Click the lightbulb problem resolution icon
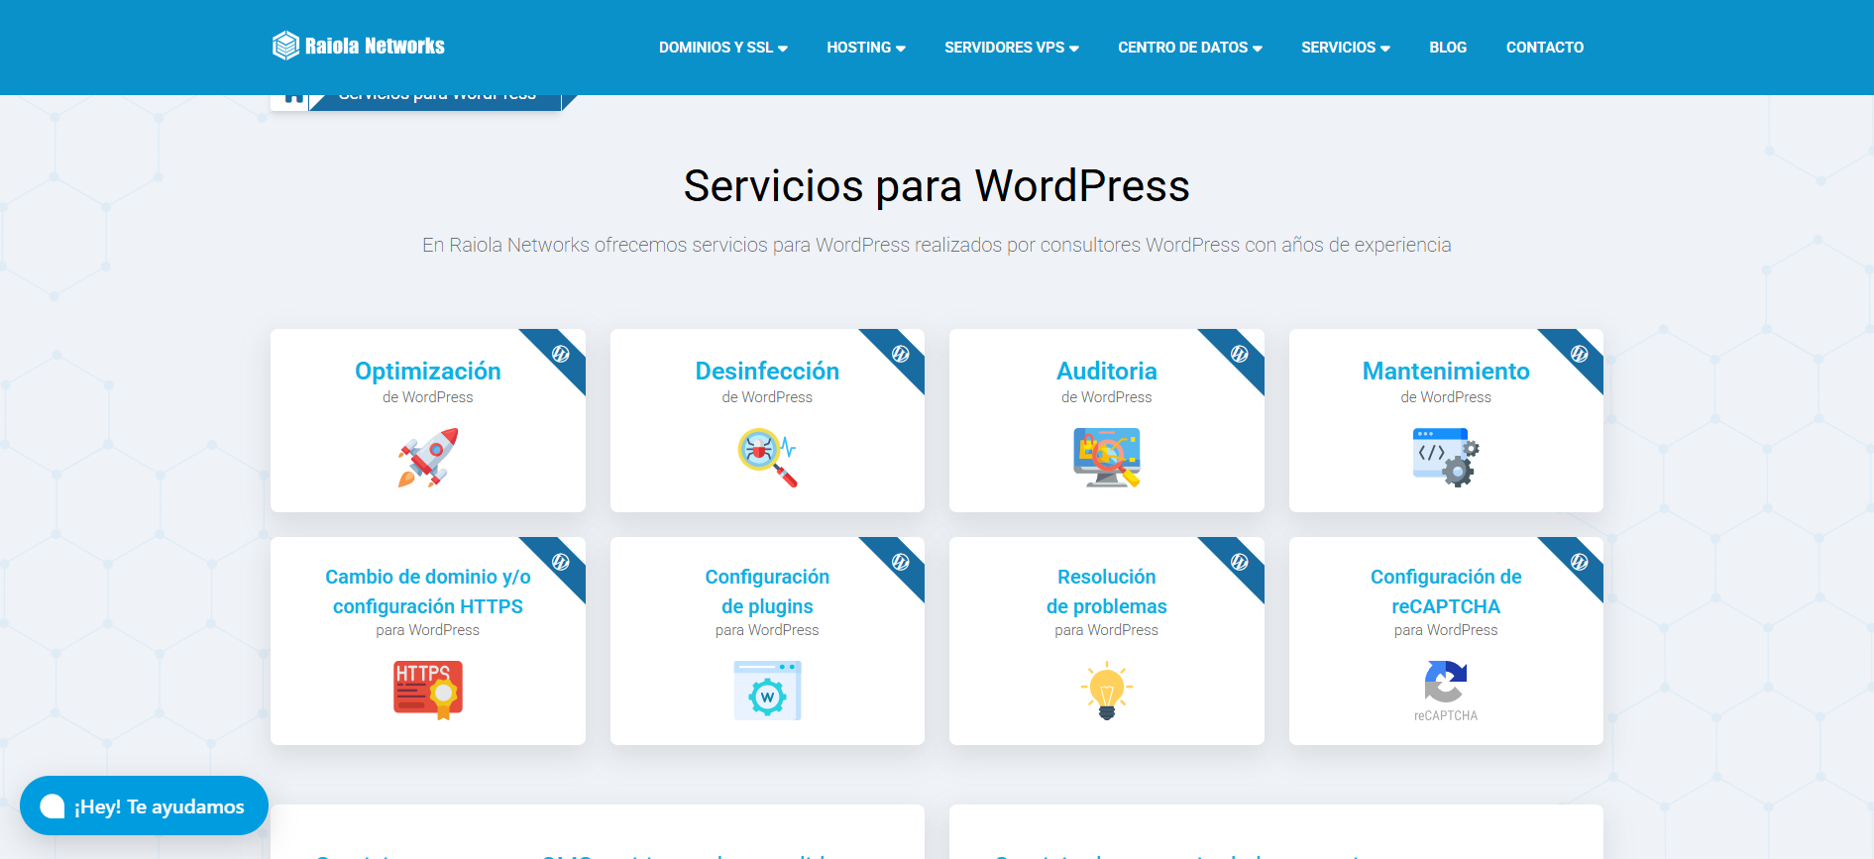The width and height of the screenshot is (1874, 859). click(1106, 692)
